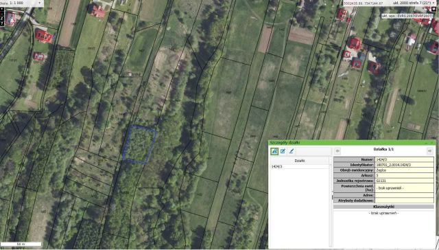The height and width of the screenshot is (250, 439).
Task: Click the Identyfikator value field
Action: tap(404, 165)
